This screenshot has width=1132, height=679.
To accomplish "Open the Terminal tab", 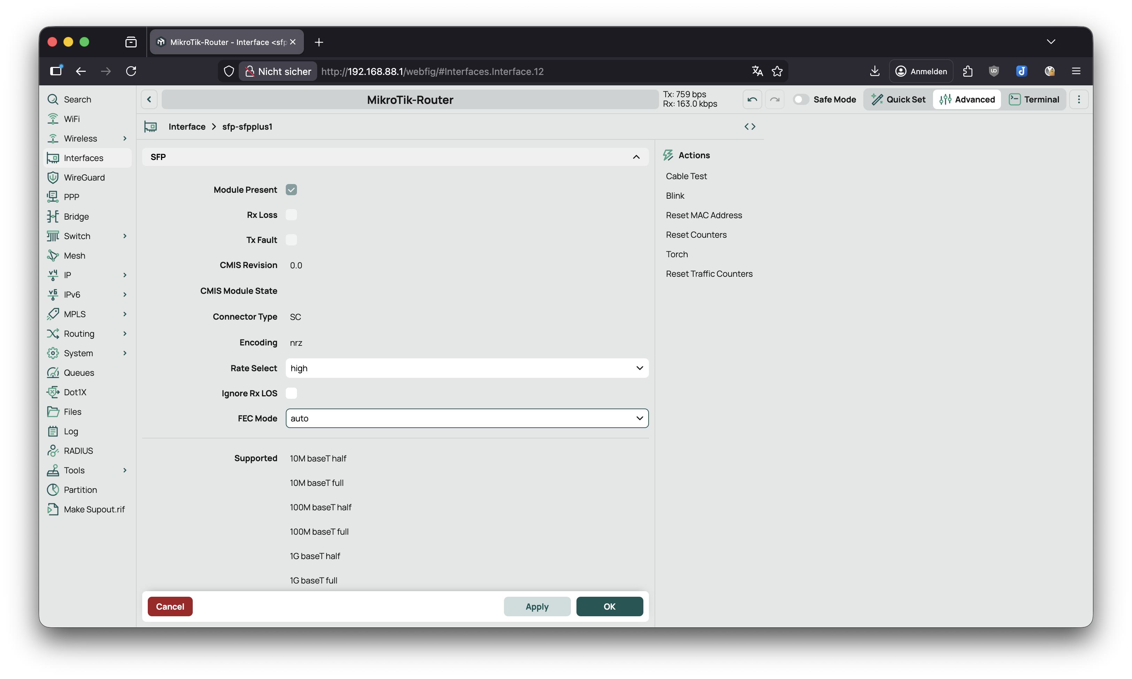I will coord(1033,99).
